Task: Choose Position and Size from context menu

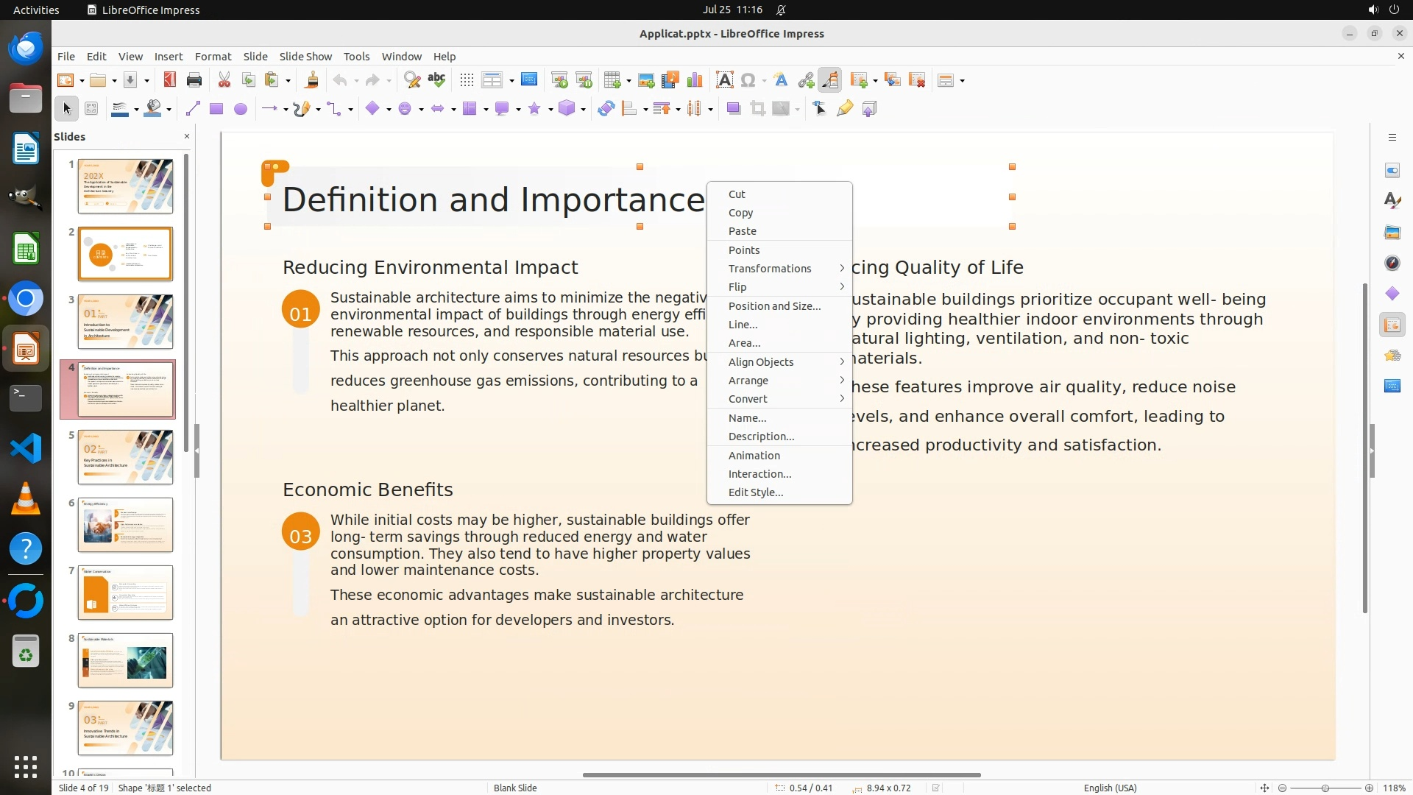Action: click(774, 306)
